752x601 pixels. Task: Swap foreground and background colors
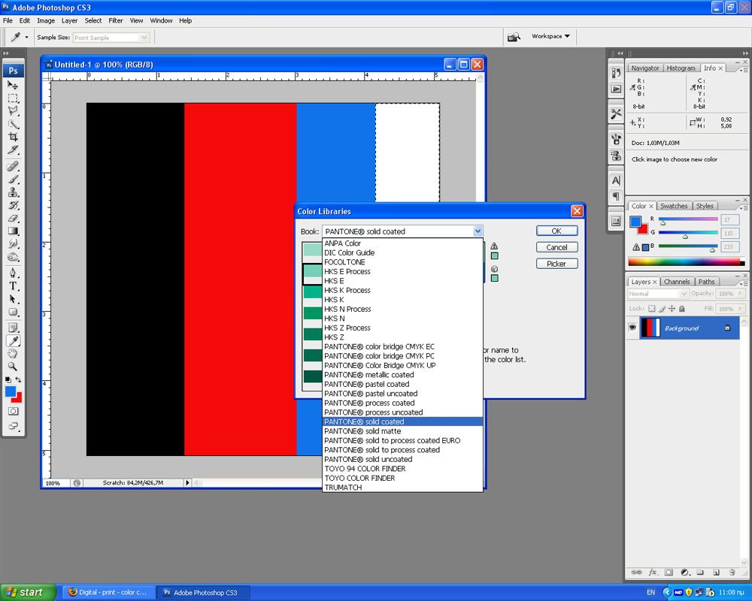[x=19, y=380]
